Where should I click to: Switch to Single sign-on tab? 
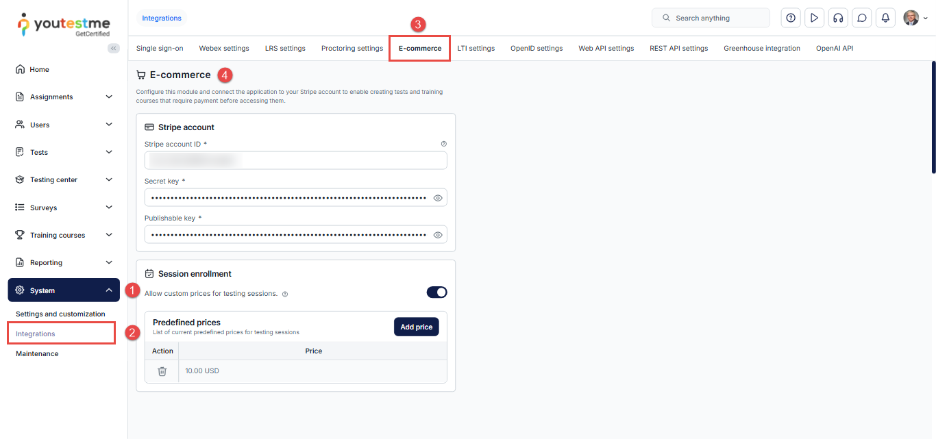pos(160,48)
